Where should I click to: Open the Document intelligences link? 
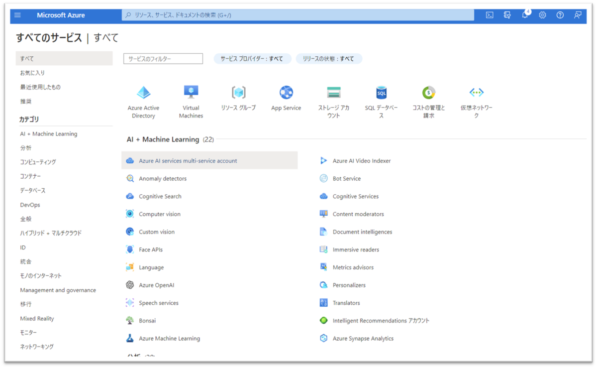(x=362, y=232)
